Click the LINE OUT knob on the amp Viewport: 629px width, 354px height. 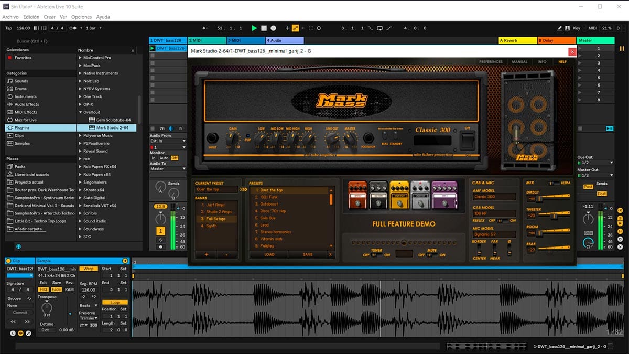(332, 138)
